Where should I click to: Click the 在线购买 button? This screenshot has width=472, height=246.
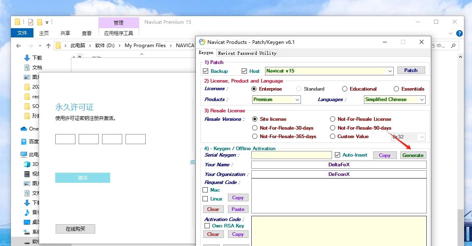click(75, 229)
